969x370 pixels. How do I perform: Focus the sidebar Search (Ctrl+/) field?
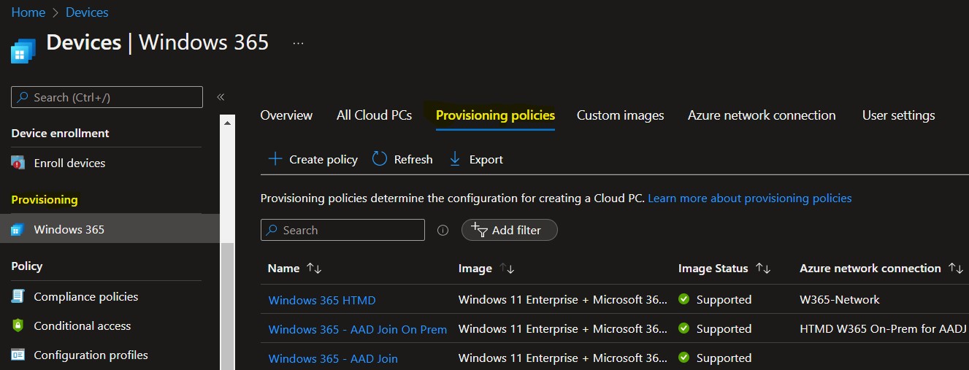pyautogui.click(x=107, y=97)
